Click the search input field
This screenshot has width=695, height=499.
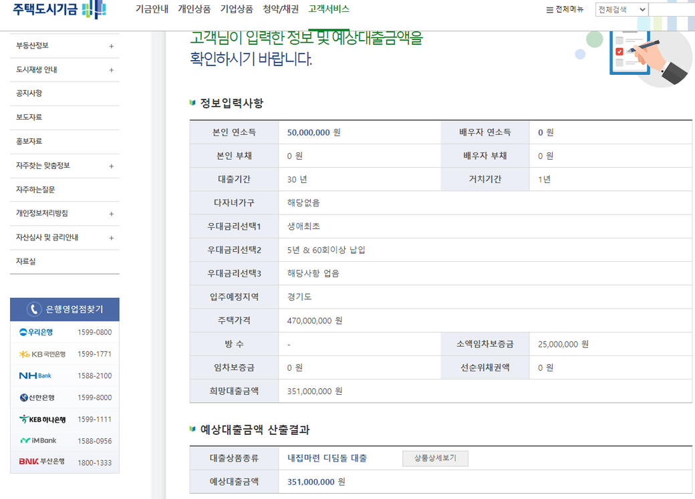pos(672,9)
